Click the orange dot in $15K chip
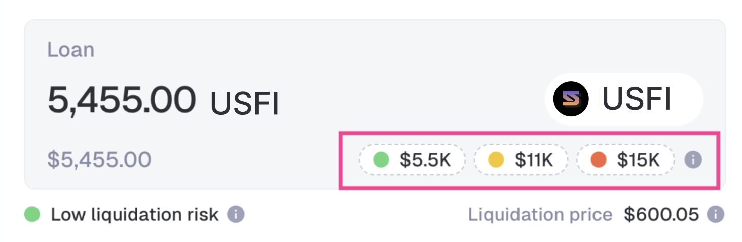Image resolution: width=742 pixels, height=242 pixels. [x=599, y=160]
